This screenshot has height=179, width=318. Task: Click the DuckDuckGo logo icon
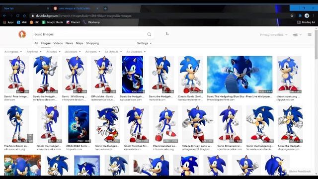click(x=22, y=34)
